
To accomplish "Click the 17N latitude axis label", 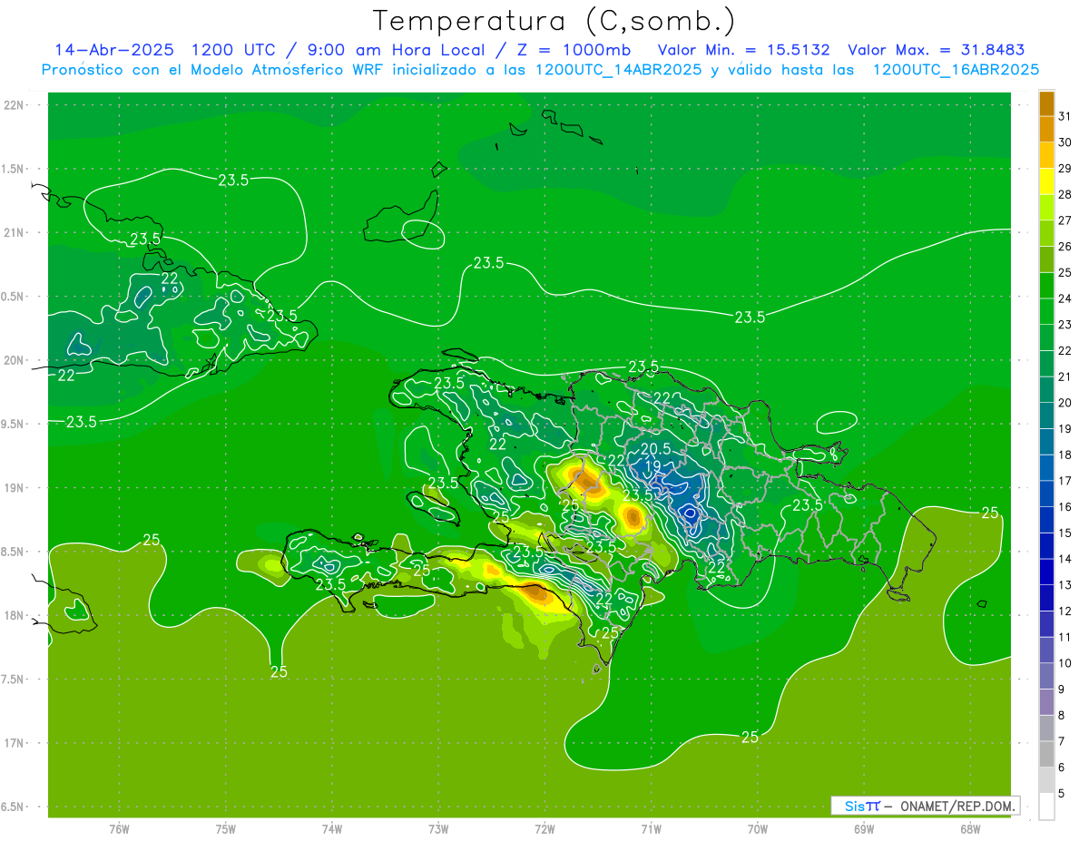I will point(15,743).
